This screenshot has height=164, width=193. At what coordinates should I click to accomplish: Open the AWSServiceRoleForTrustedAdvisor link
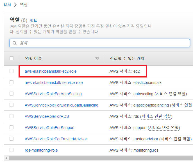click(56, 139)
